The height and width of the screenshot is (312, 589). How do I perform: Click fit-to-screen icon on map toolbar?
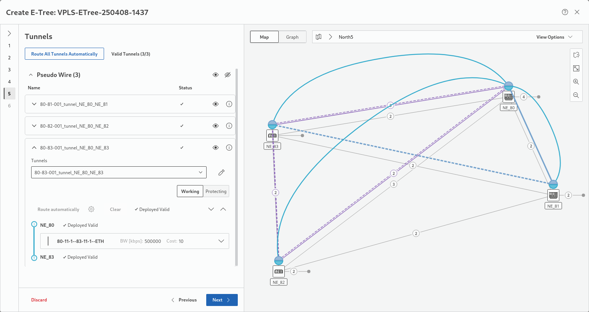pos(576,68)
